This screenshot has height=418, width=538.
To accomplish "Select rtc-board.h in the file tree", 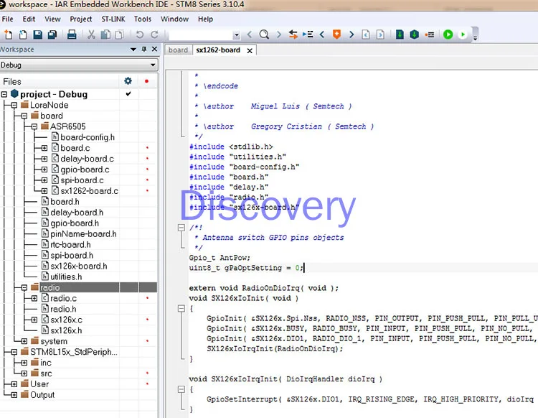I will (x=70, y=244).
